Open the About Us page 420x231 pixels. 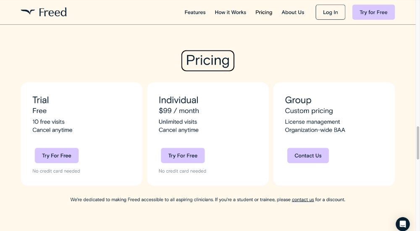293,12
